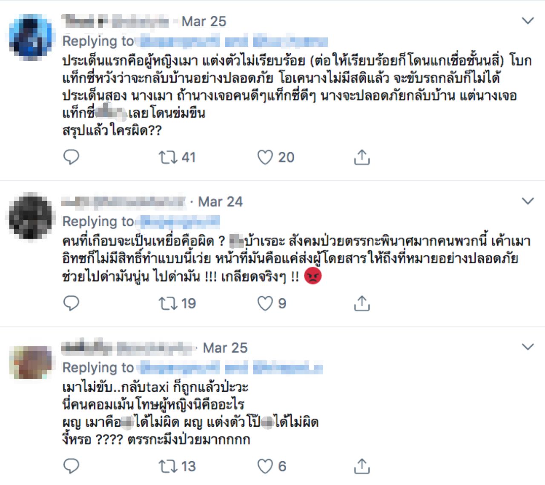Share the first tweet dated Mar 25

click(x=361, y=157)
